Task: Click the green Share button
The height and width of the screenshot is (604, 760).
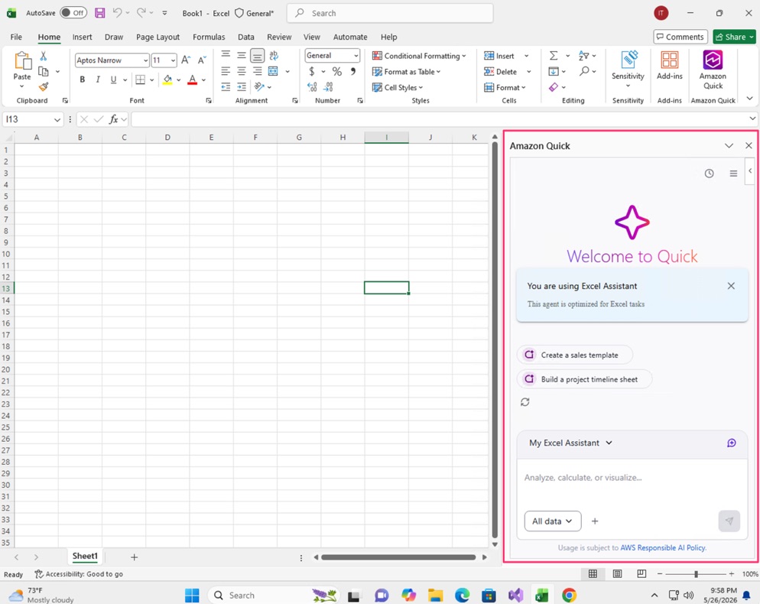Action: click(734, 37)
